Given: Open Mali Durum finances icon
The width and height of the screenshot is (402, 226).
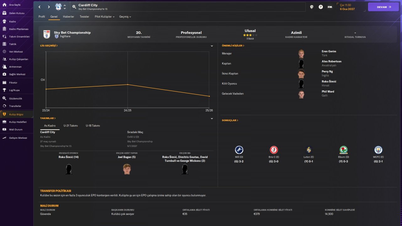Looking at the screenshot, I should click(4, 129).
